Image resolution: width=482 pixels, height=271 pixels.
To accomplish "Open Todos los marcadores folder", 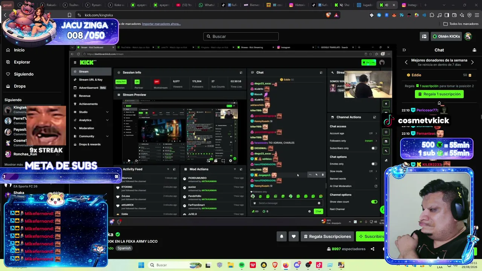I will click(x=461, y=24).
